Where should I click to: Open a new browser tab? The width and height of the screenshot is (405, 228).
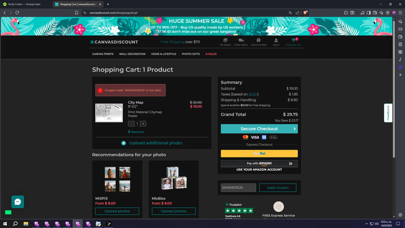108,4
